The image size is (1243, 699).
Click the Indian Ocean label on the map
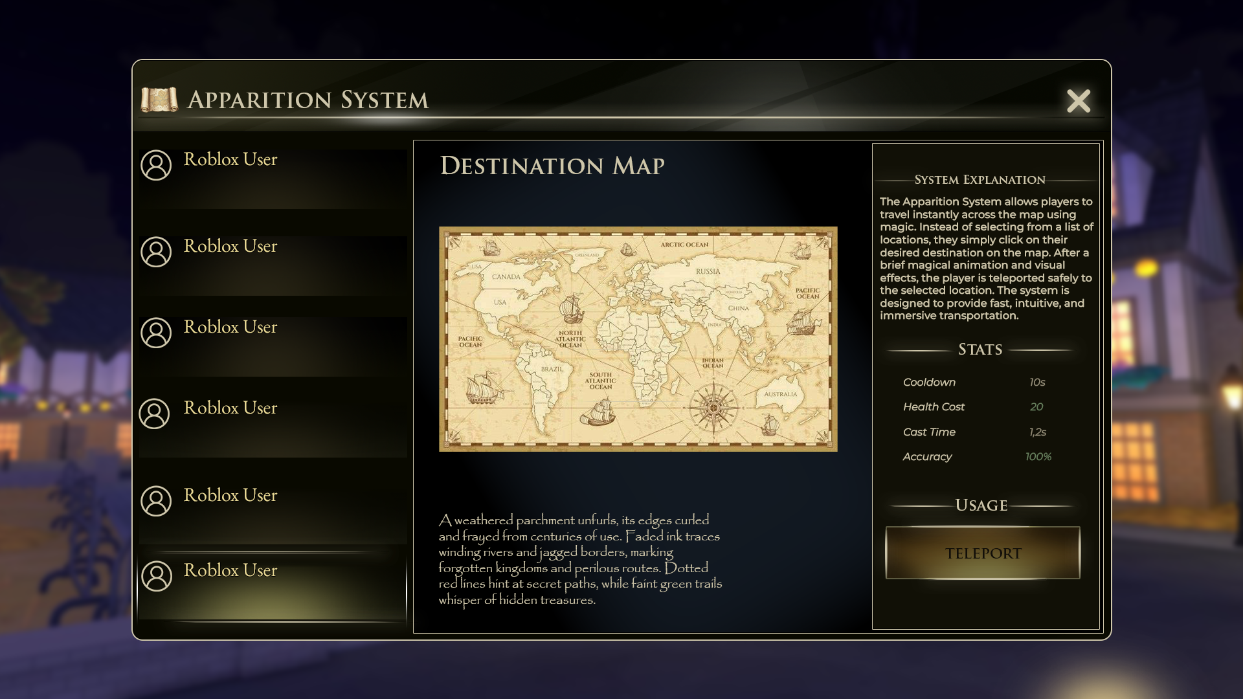pos(713,363)
